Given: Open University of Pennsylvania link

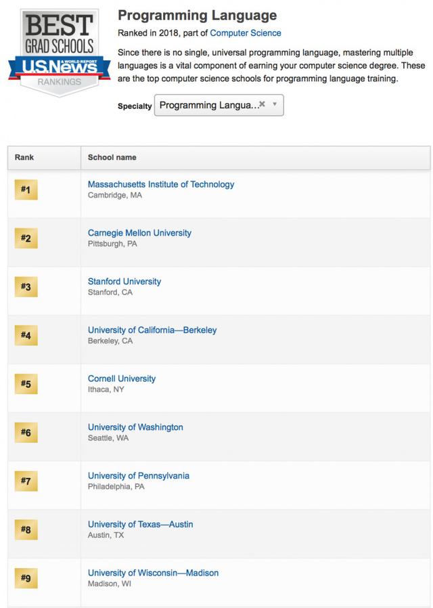Looking at the screenshot, I should tap(139, 475).
